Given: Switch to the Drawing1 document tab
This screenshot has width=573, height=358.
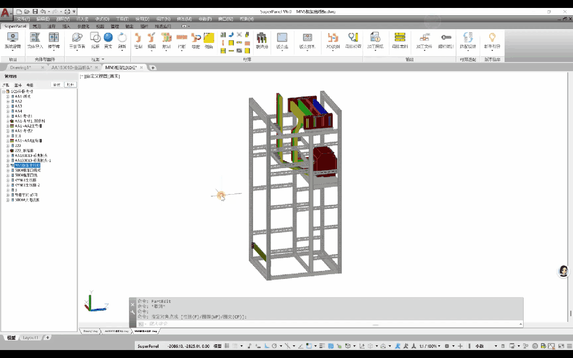Looking at the screenshot, I should coord(21,68).
